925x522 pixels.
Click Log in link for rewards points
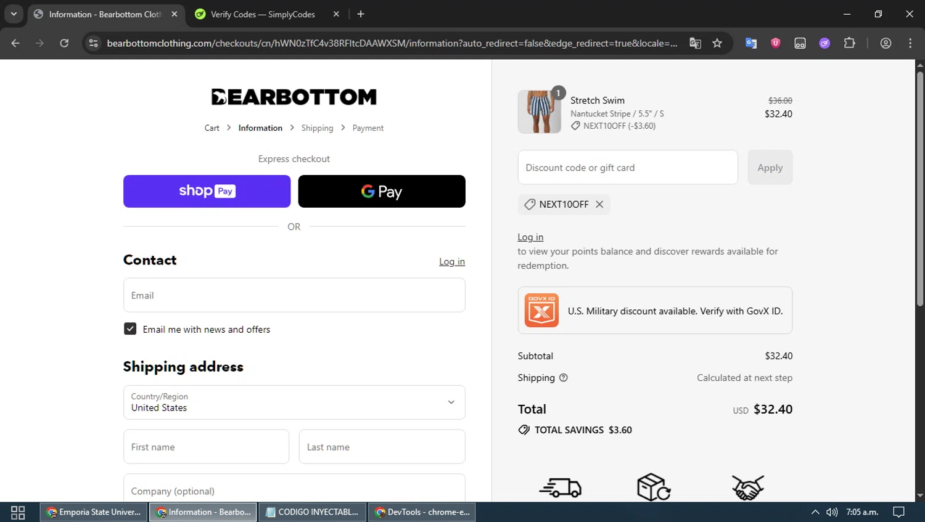pyautogui.click(x=530, y=237)
